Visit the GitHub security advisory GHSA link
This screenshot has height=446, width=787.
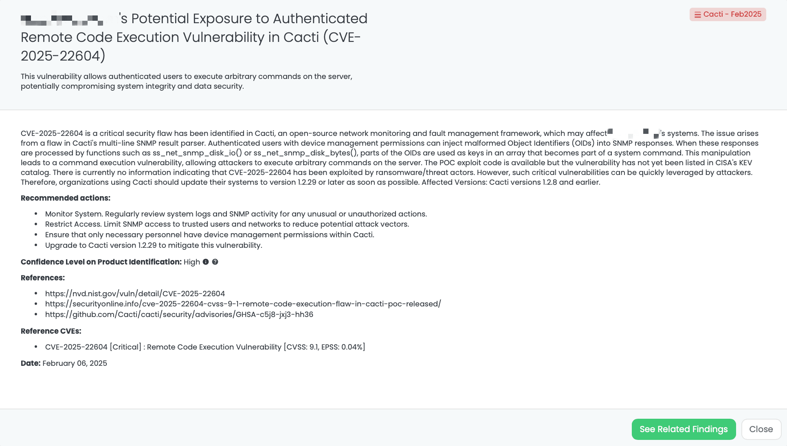[x=179, y=315]
